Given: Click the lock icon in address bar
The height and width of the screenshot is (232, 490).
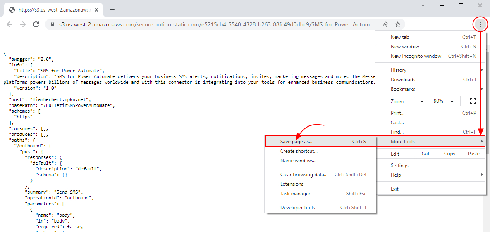Looking at the screenshot, I should pyautogui.click(x=52, y=24).
